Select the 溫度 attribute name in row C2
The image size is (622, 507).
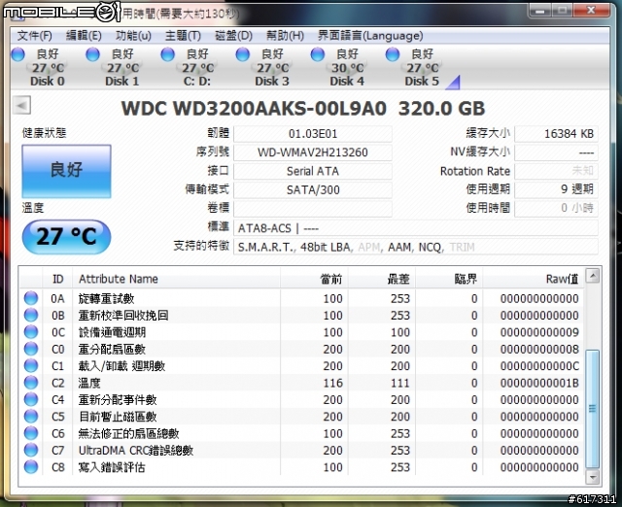click(89, 383)
